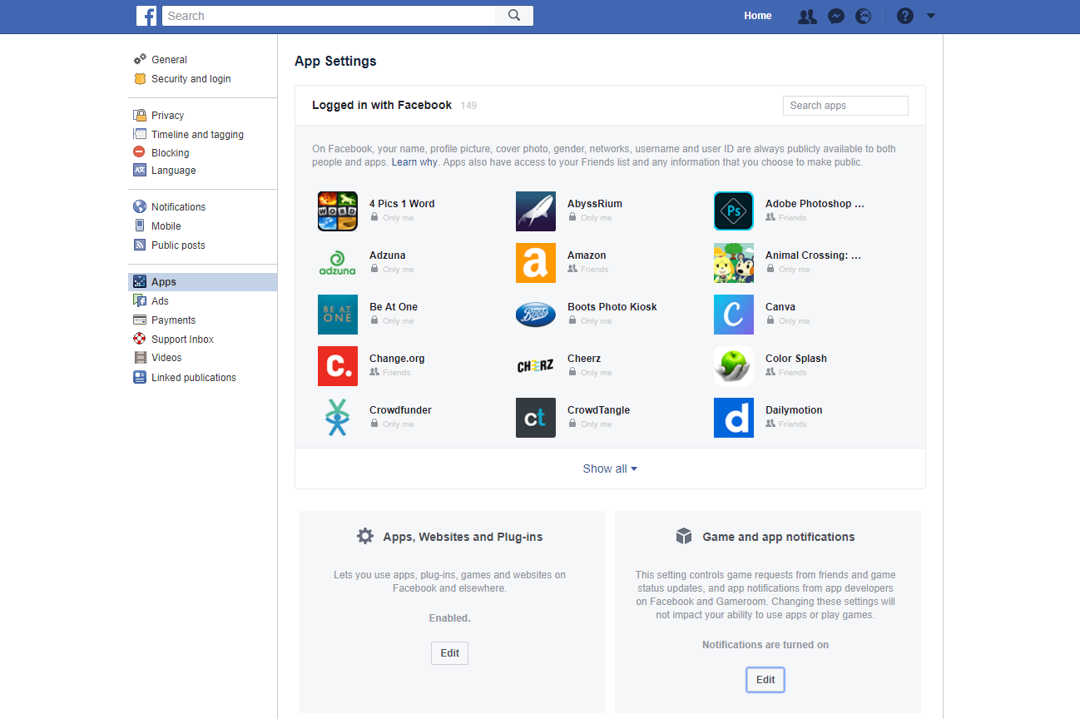1080x719 pixels.
Task: Click the Color Splash app icon
Action: (734, 366)
